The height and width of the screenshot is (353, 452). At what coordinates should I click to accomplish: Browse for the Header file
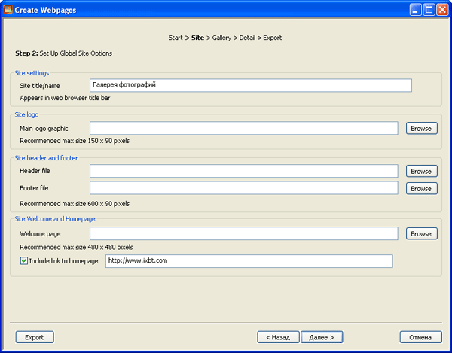click(421, 172)
